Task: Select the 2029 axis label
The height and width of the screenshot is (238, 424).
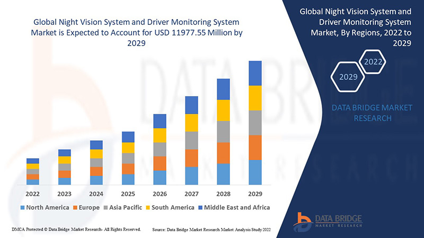Action: [x=255, y=193]
